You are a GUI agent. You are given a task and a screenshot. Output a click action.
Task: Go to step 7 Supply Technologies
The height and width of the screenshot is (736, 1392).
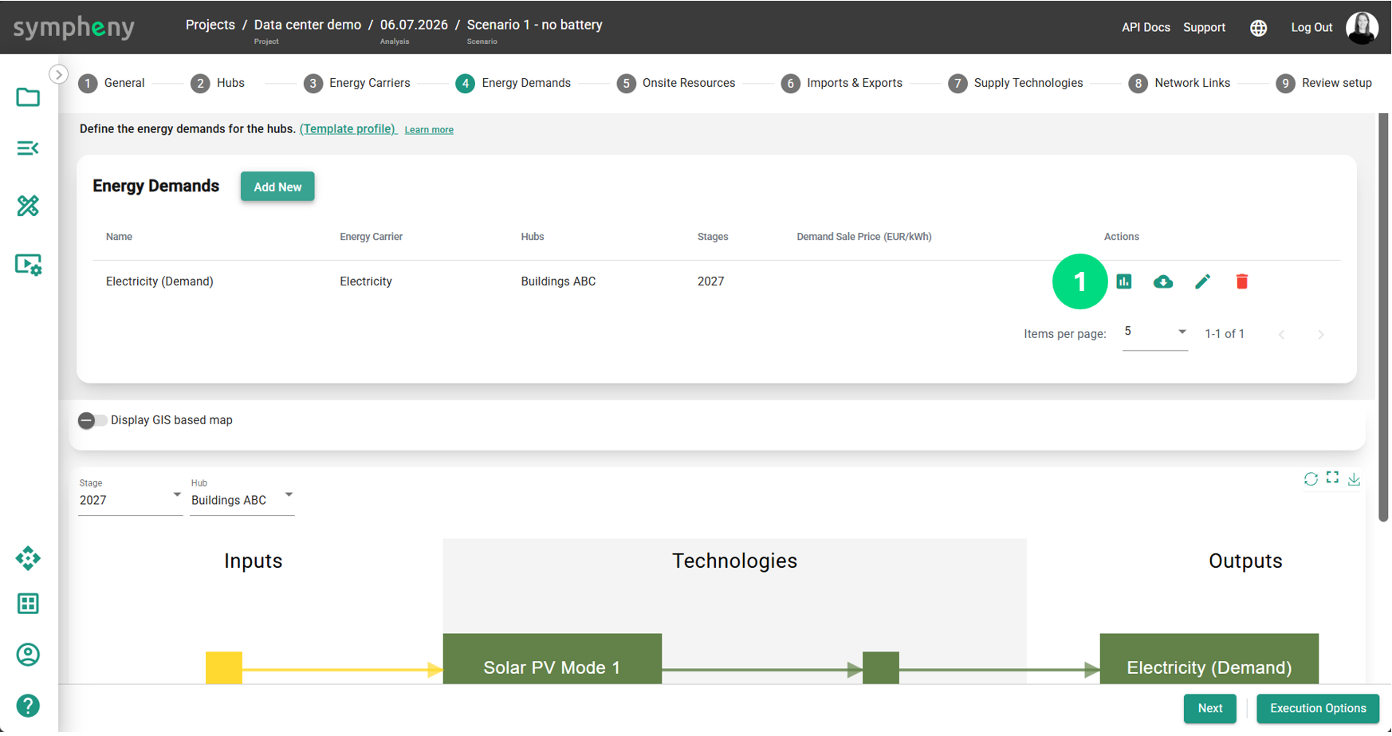click(x=1016, y=83)
